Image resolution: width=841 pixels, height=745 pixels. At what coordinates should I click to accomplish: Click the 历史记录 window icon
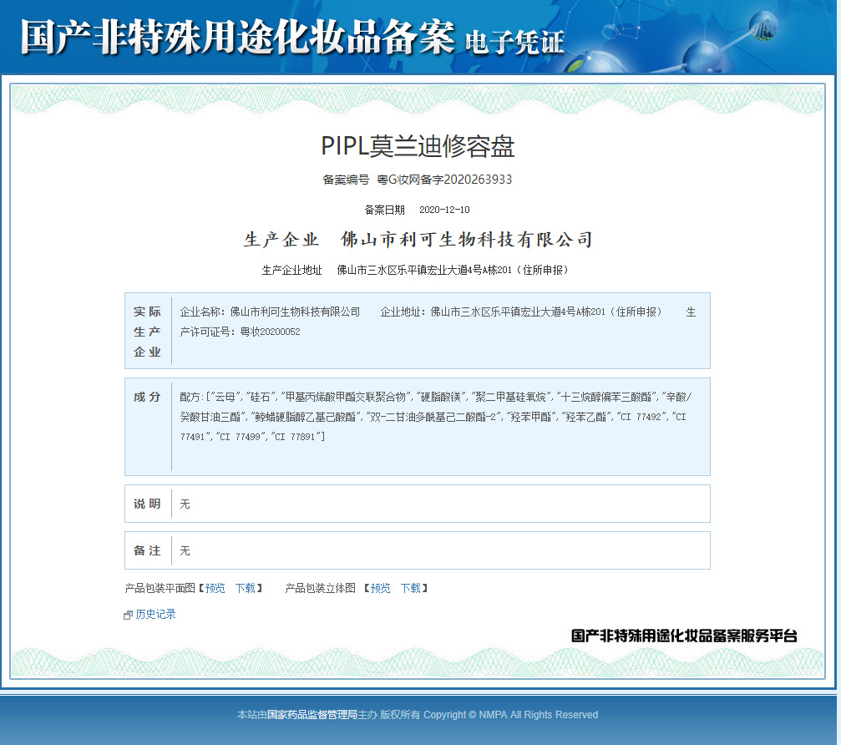pyautogui.click(x=128, y=616)
